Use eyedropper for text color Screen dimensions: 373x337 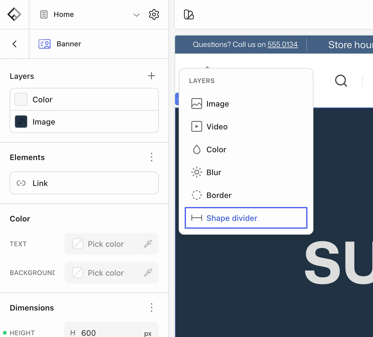point(148,244)
